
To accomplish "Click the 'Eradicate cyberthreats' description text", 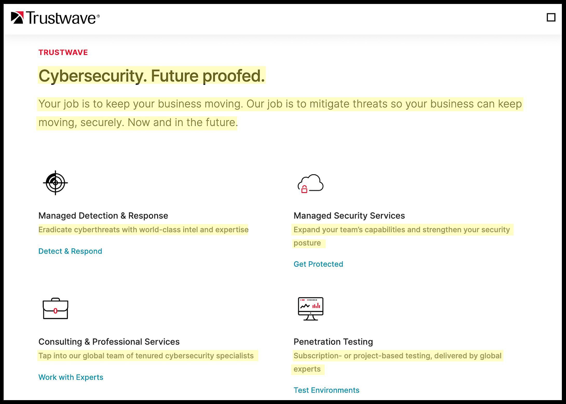I will point(143,230).
